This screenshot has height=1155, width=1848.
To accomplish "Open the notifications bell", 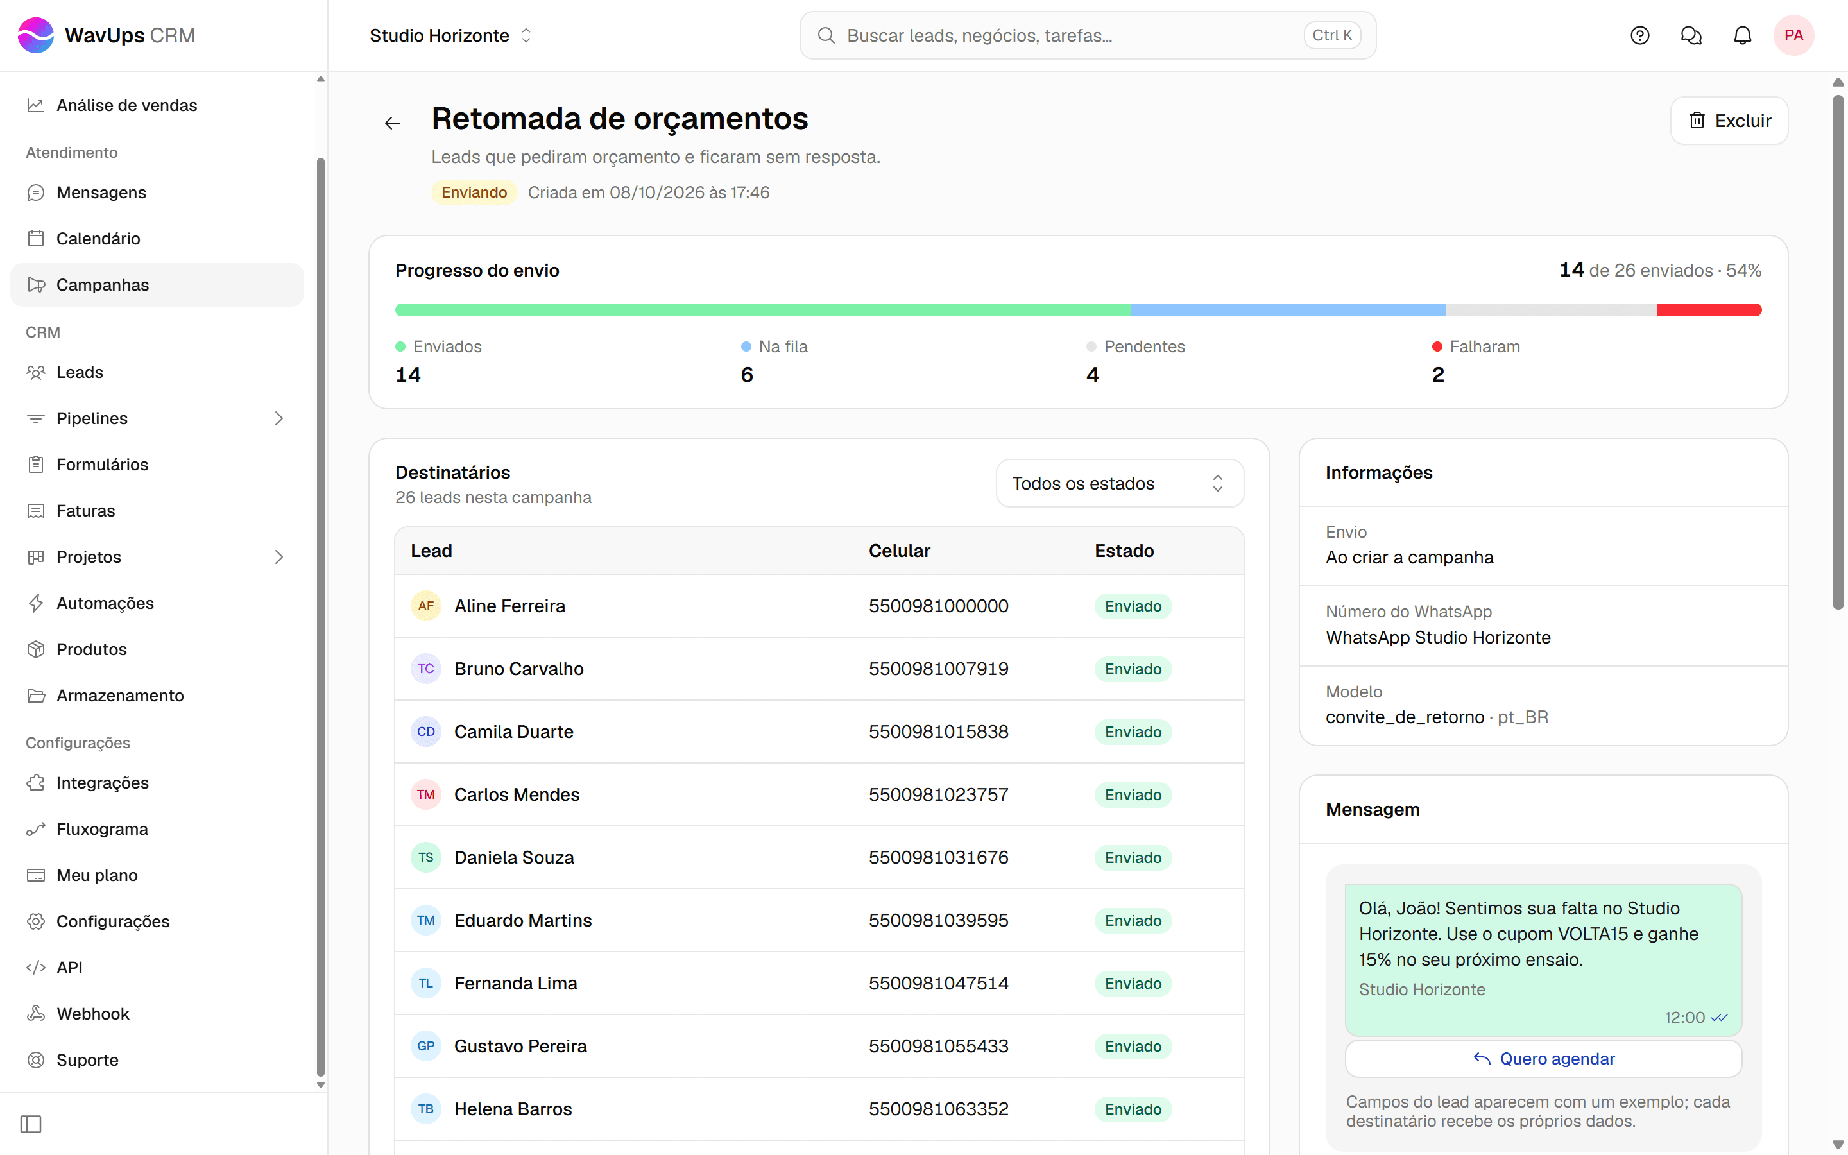I will coord(1742,35).
